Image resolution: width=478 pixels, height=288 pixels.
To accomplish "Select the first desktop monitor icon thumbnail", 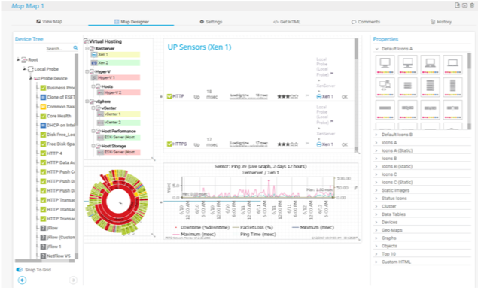I will coord(385,65).
